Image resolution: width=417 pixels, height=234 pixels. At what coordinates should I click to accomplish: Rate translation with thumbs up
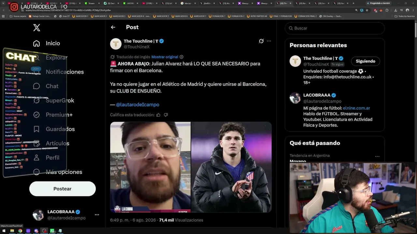pyautogui.click(x=158, y=115)
